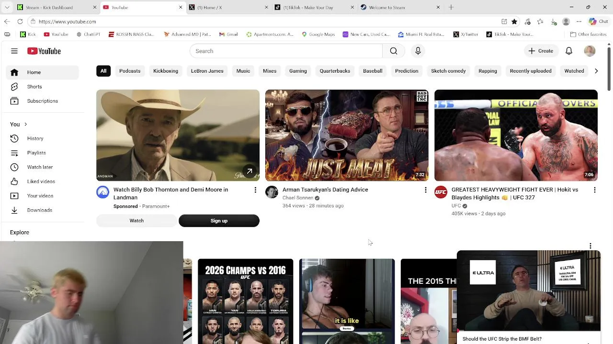613x344 pixels.
Task: Click the browser back arrow
Action: click(x=7, y=21)
